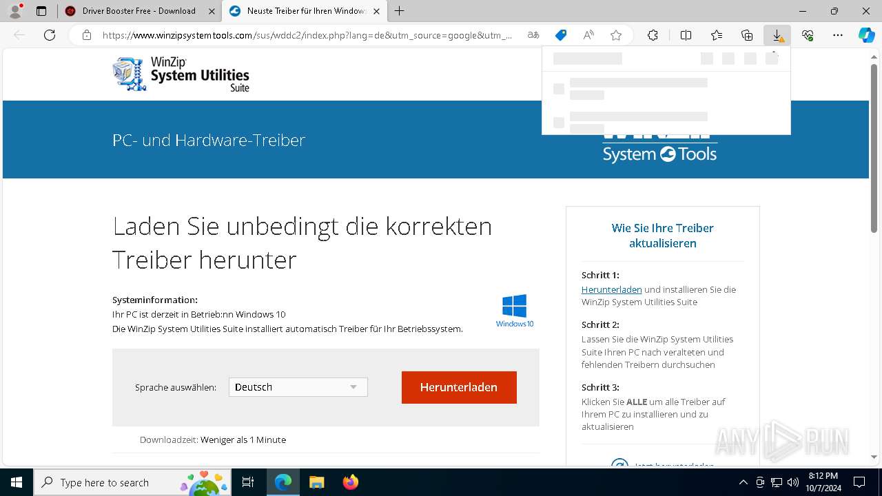882x496 pixels.
Task: Close the Driver Booster Free tab
Action: [x=212, y=11]
